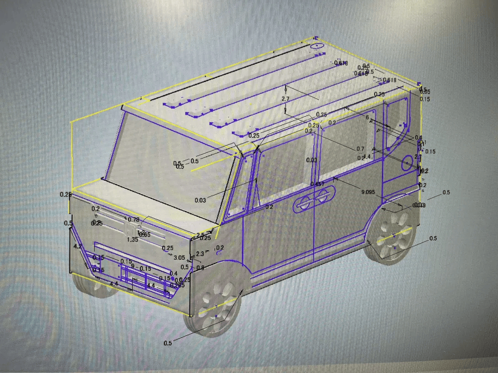Select the 1.35 dimension below front emblem
The width and height of the screenshot is (498, 373).
[x=132, y=240]
